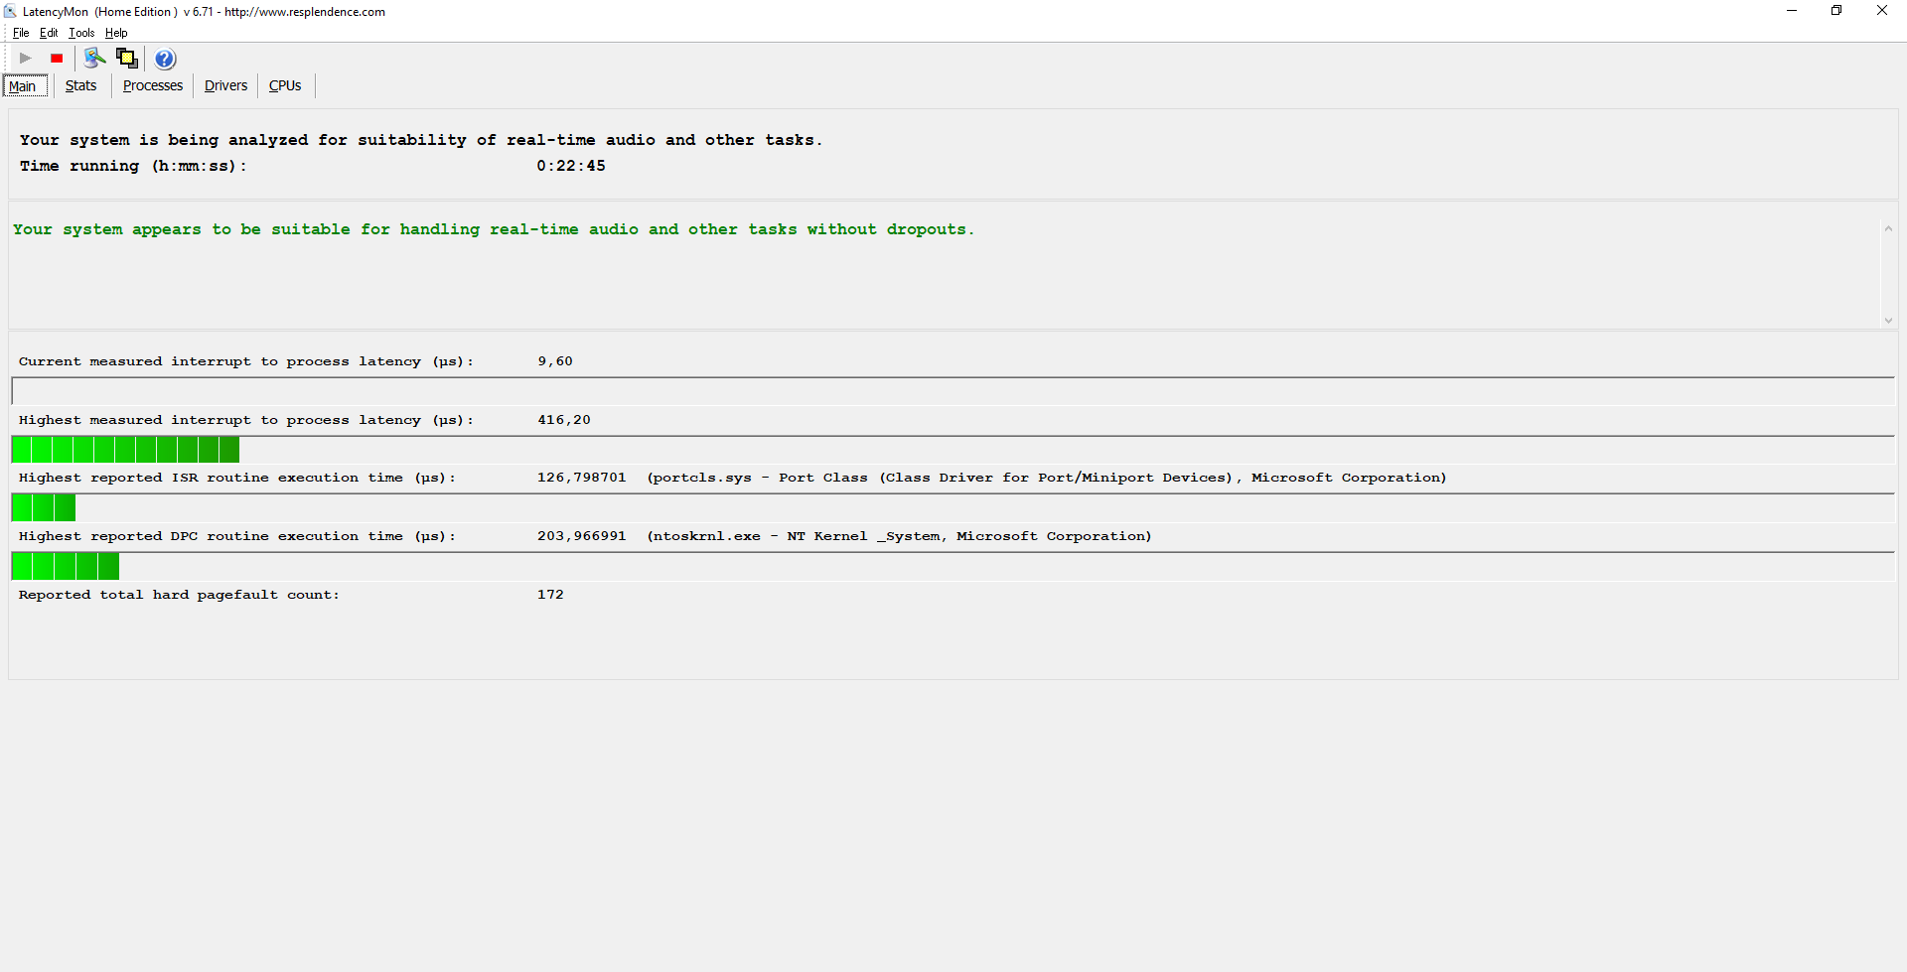Click 'Highest reported ISR routine execution time' label
Image resolution: width=1907 pixels, height=972 pixels.
[x=236, y=478]
